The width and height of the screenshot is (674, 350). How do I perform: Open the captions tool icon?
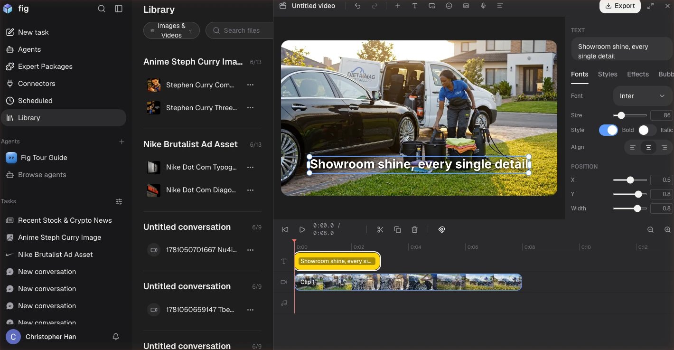coord(466,6)
